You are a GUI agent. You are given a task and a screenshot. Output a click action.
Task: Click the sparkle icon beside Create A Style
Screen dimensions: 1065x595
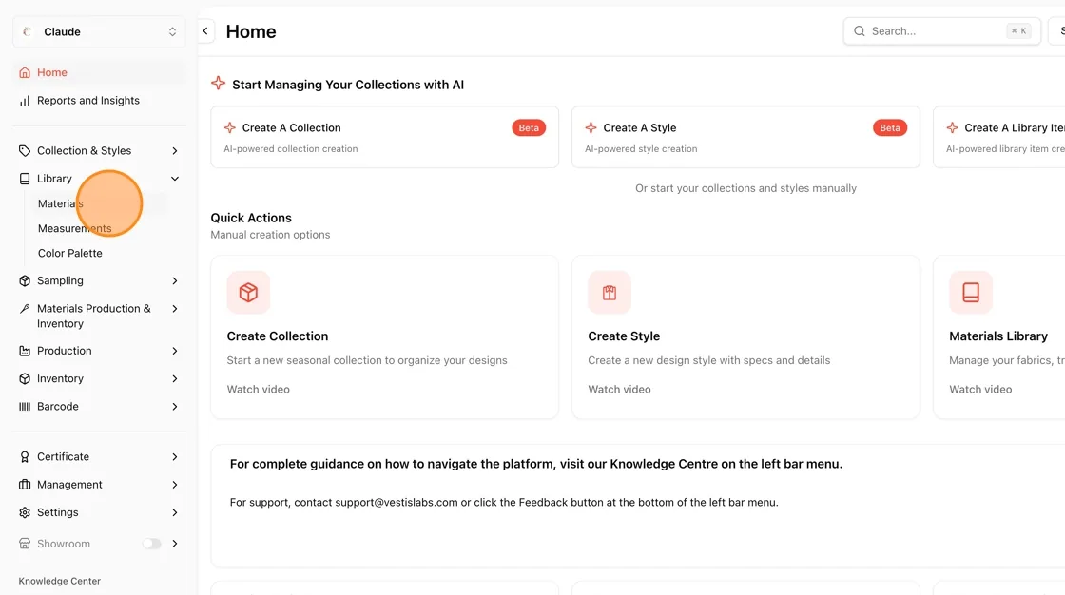coord(591,127)
